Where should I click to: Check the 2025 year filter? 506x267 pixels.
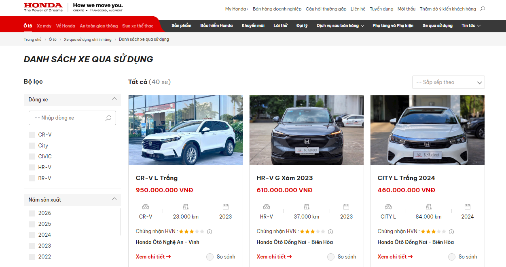point(32,224)
